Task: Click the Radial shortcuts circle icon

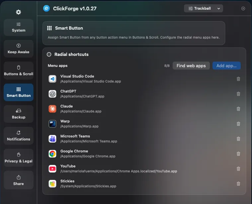Action: 49,55
